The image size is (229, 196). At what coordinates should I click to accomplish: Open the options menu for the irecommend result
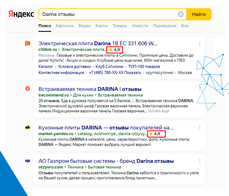click(x=199, y=89)
